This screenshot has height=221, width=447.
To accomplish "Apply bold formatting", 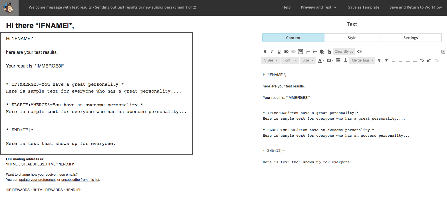I will coord(265,52).
